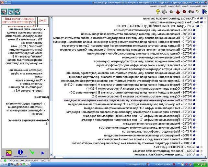This screenshot has width=208, height=167.
Task: Open the Конфигурация menu
Action: (x=174, y=6)
